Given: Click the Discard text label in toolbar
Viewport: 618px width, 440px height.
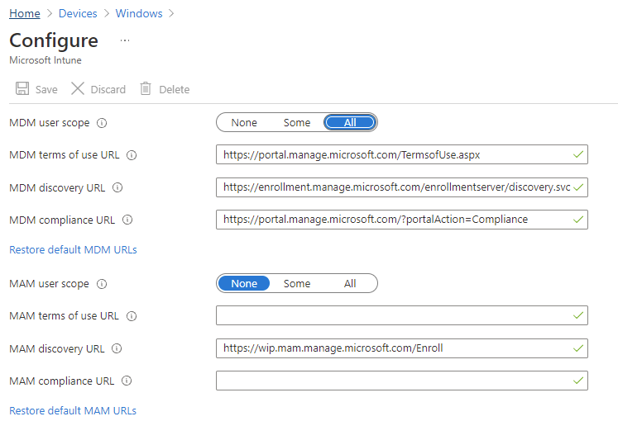Looking at the screenshot, I should (x=108, y=90).
